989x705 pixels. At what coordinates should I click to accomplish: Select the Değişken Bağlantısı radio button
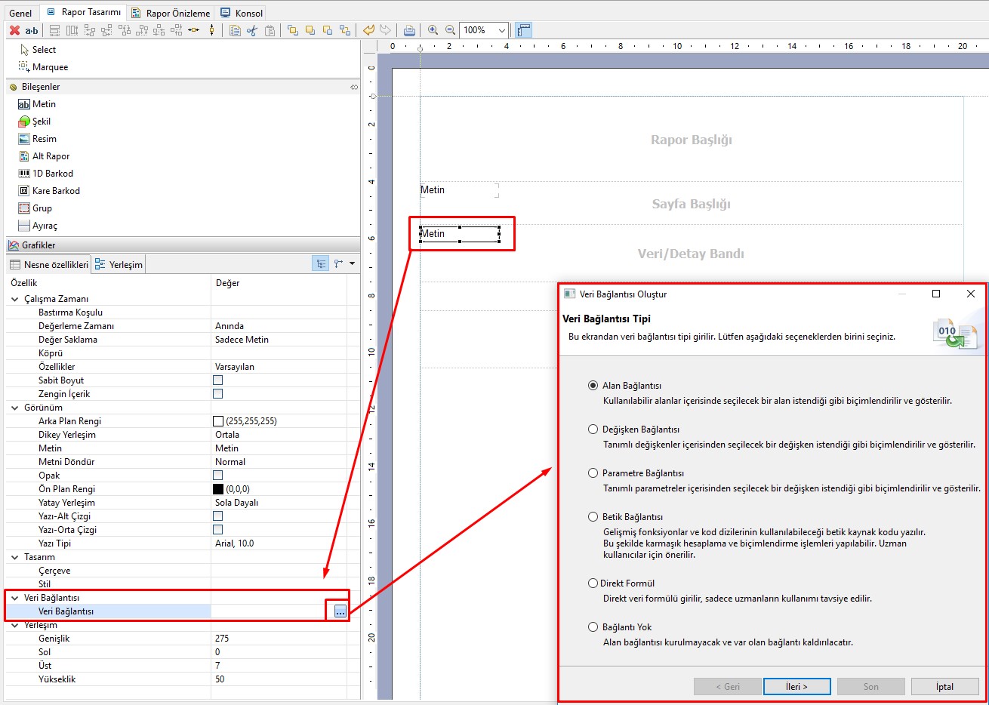593,429
